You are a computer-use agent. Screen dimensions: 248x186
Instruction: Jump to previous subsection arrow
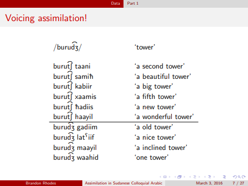click(x=190, y=177)
